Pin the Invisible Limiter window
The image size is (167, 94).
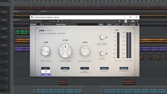pos(137,21)
